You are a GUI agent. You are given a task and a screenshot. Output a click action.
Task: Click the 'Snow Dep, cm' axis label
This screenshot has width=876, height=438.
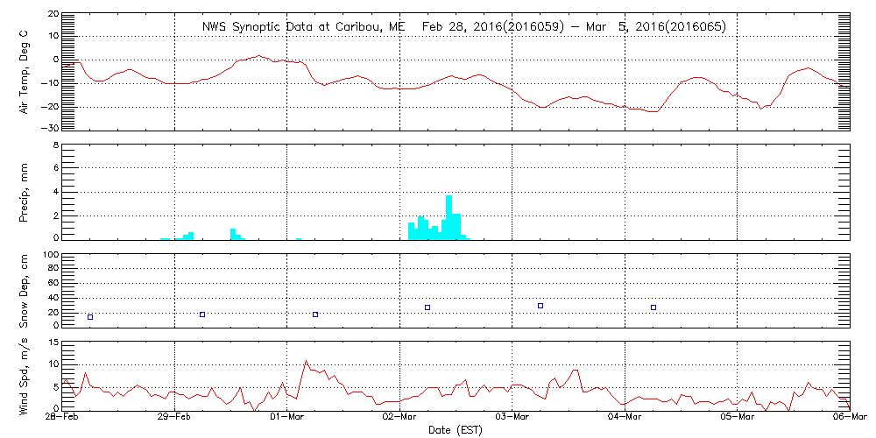(24, 291)
